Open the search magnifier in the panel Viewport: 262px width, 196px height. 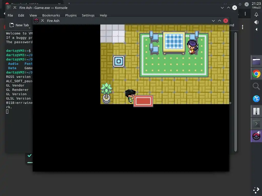pos(256,86)
